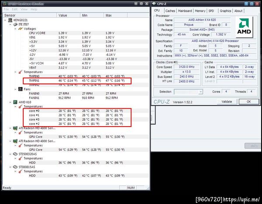Click the Validate button
262x204 pixels.
click(227, 102)
